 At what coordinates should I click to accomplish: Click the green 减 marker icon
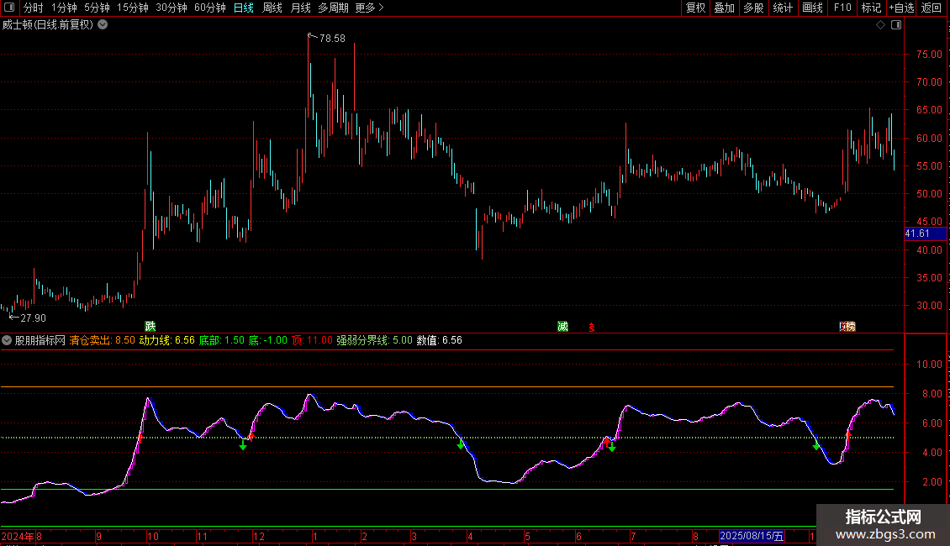pyautogui.click(x=562, y=326)
